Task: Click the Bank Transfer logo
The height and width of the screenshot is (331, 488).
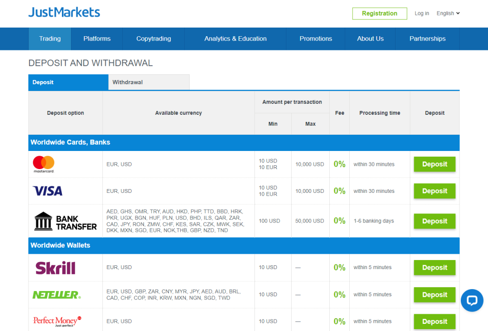Action: click(65, 221)
